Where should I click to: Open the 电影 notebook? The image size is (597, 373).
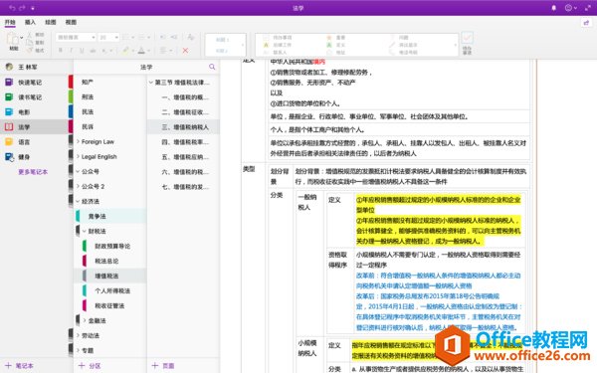(x=34, y=111)
